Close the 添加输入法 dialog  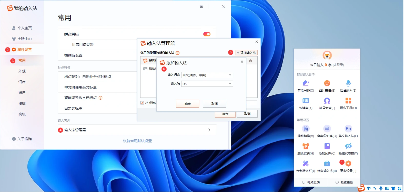(242, 62)
